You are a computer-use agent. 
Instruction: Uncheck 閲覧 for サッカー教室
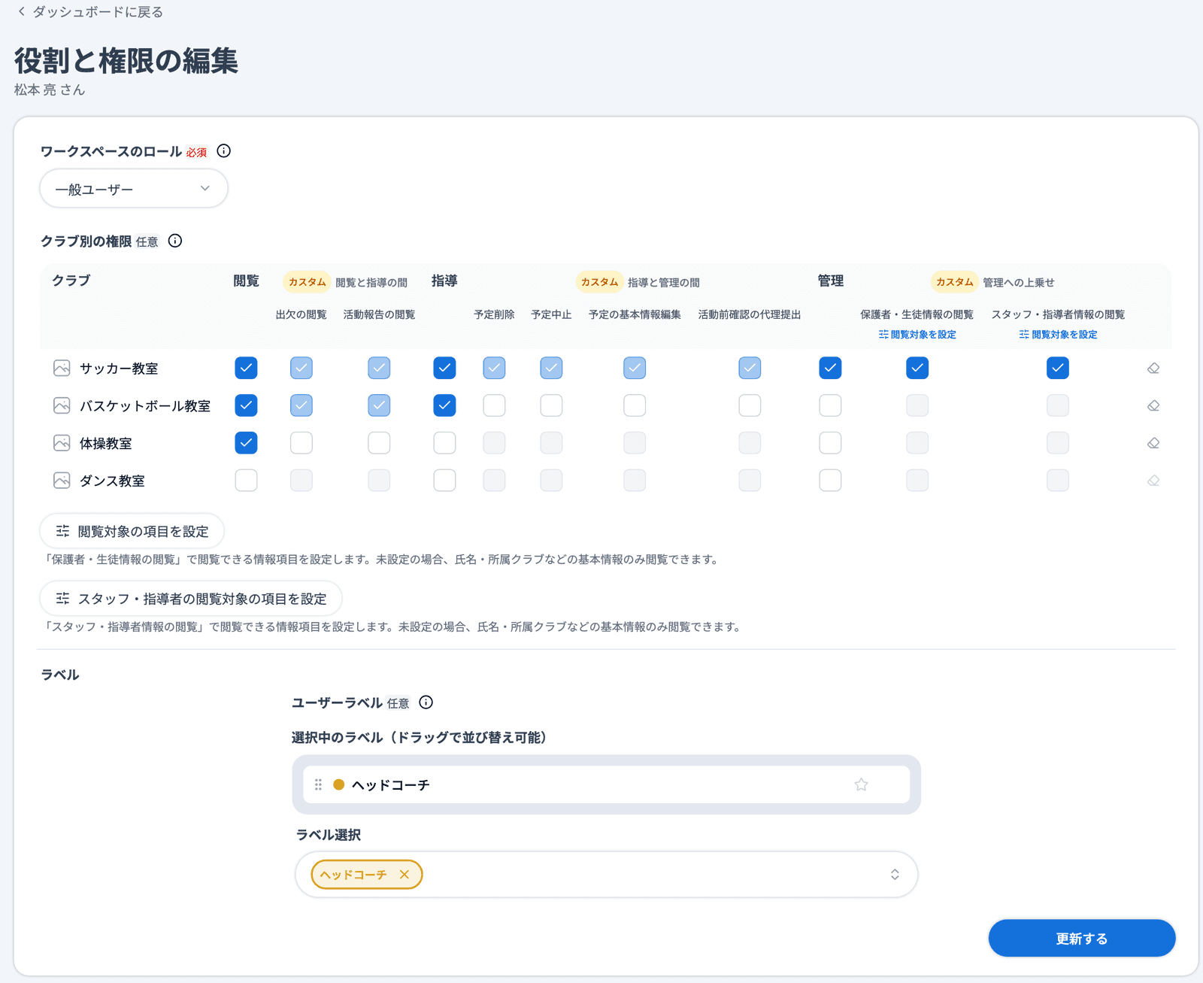246,368
